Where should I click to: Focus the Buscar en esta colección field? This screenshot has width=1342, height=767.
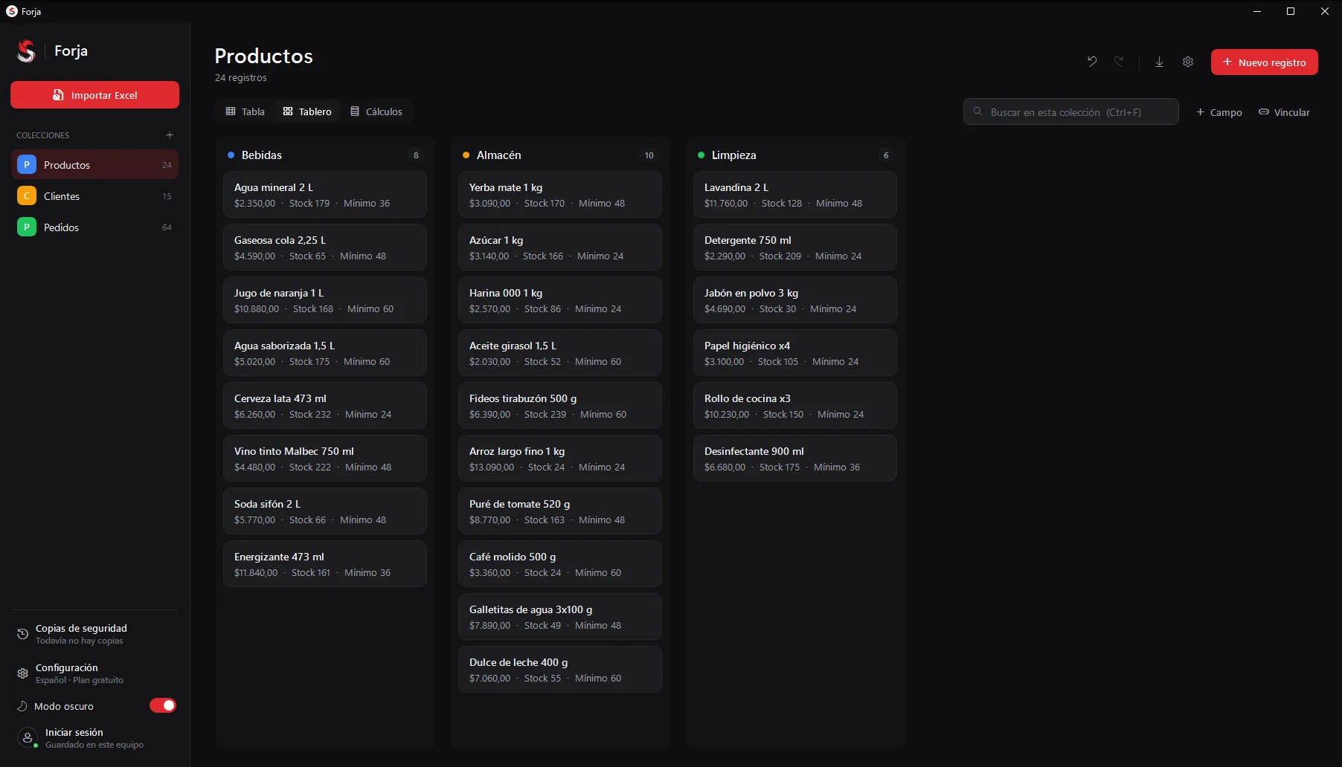point(1070,111)
